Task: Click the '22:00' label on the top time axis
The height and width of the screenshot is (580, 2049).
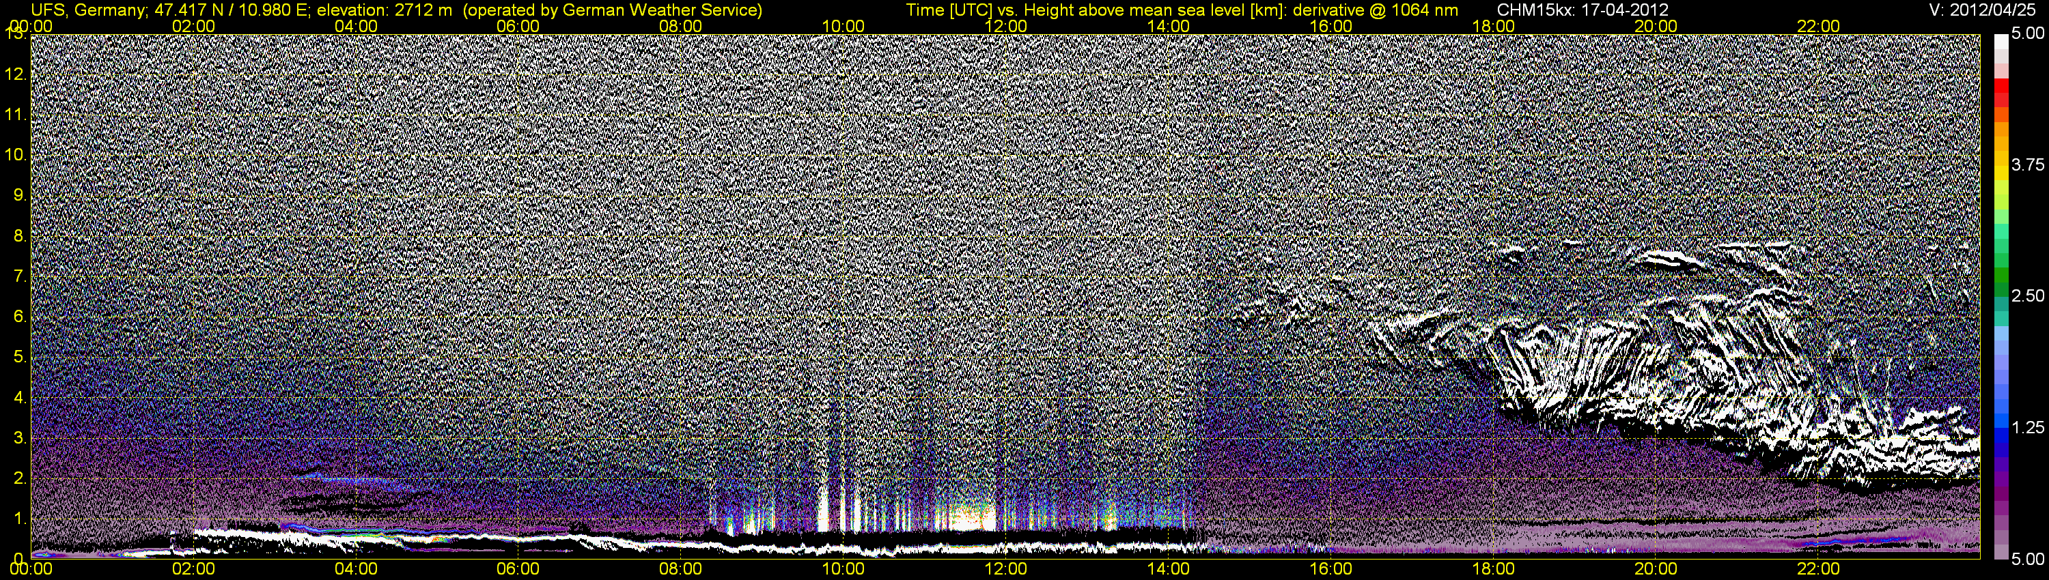Action: 1818,25
